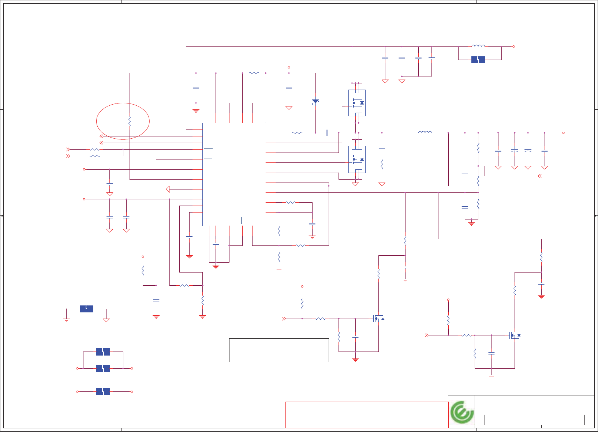
Task: Click the resistor between IC output and diode cathode
Action: pos(297,133)
